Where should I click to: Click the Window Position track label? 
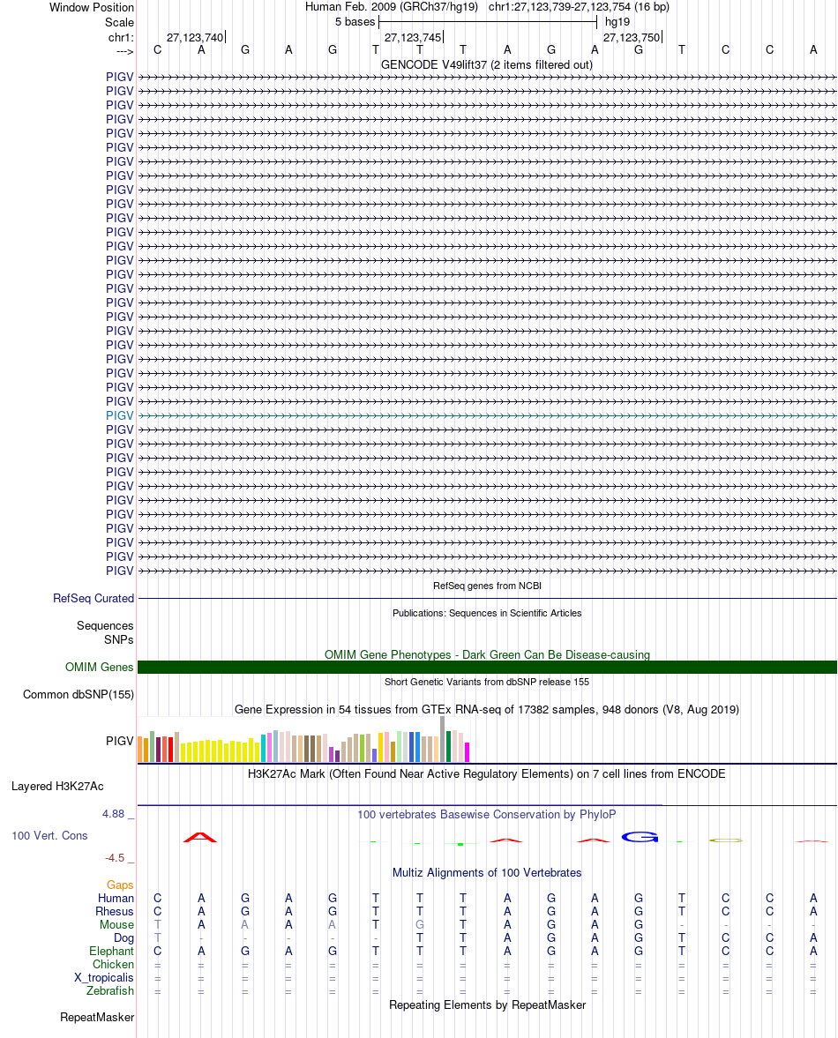(x=92, y=7)
